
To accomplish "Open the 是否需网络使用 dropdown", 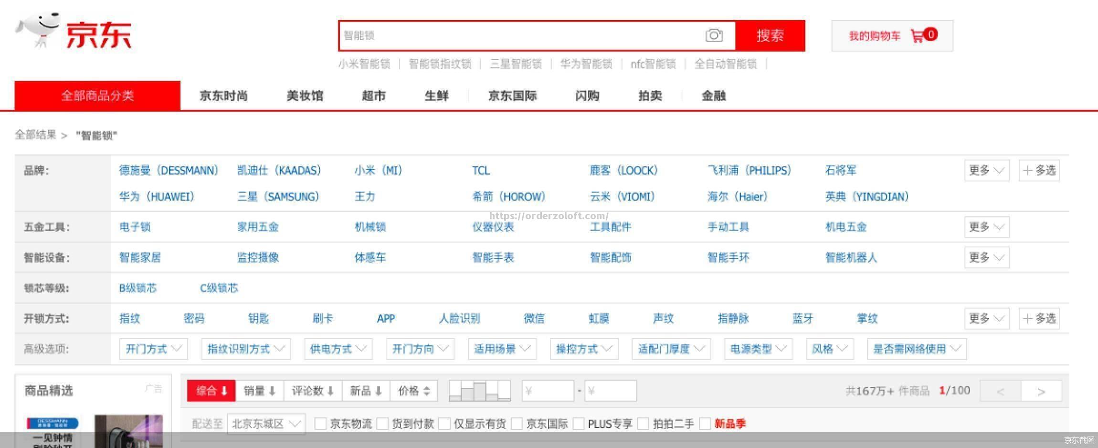I will pyautogui.click(x=917, y=349).
